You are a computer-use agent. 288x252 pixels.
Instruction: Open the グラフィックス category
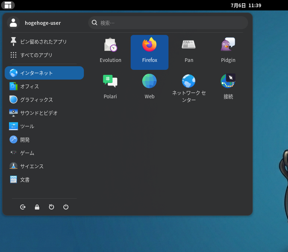point(44,100)
